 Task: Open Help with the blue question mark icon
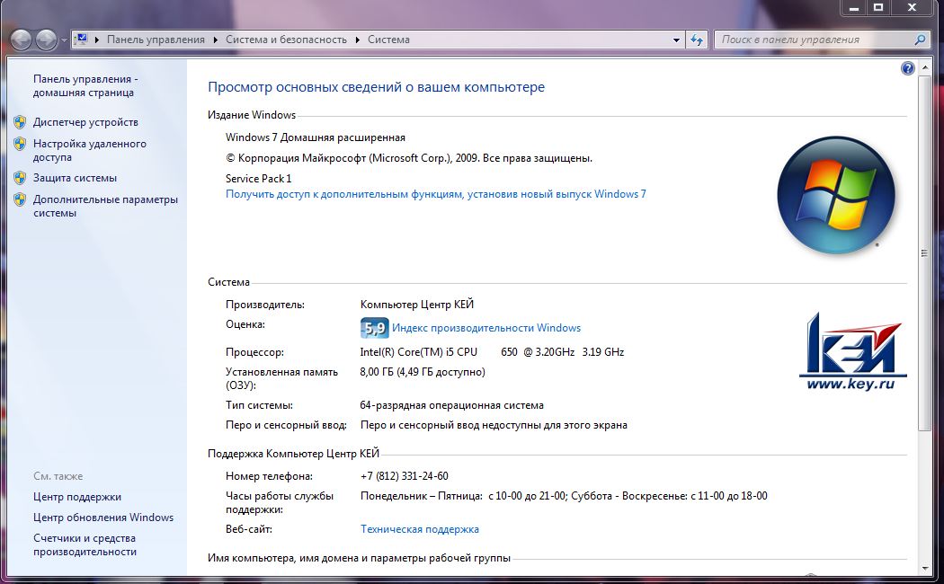(907, 68)
